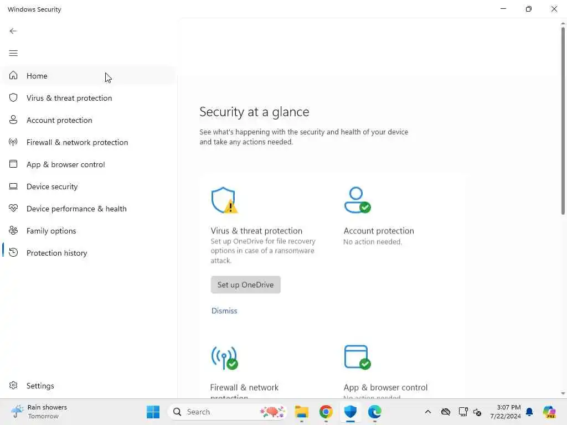567x425 pixels.
Task: Launch Microsoft Edge from taskbar
Action: pos(375,412)
